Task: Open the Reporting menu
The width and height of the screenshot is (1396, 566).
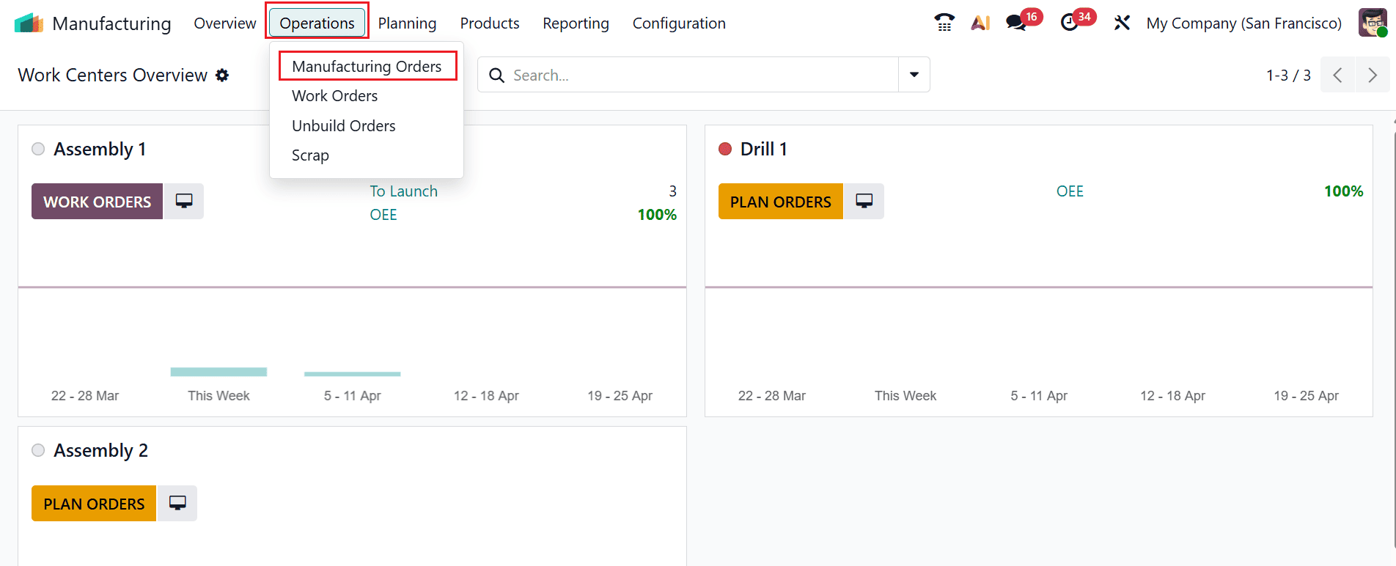Action: [576, 23]
